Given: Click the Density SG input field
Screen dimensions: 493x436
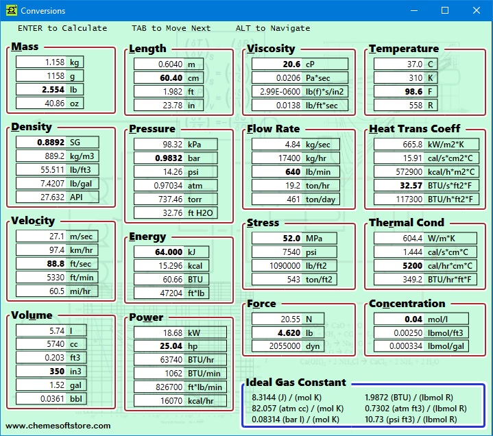Looking at the screenshot, I should coord(41,142).
